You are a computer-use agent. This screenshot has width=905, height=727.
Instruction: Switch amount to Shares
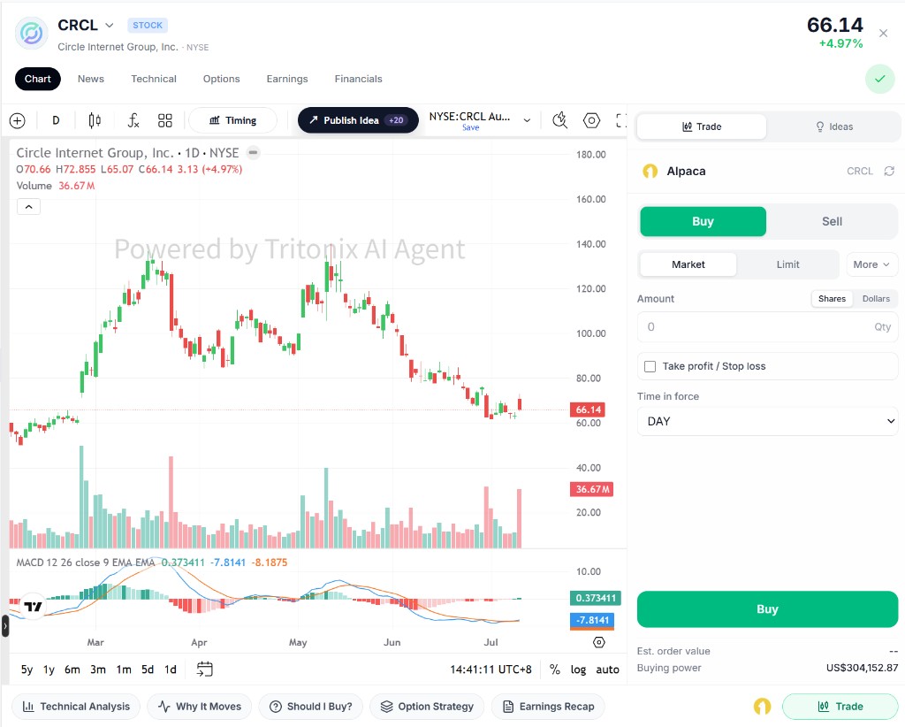(x=832, y=299)
